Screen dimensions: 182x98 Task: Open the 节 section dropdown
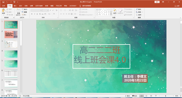24,15
